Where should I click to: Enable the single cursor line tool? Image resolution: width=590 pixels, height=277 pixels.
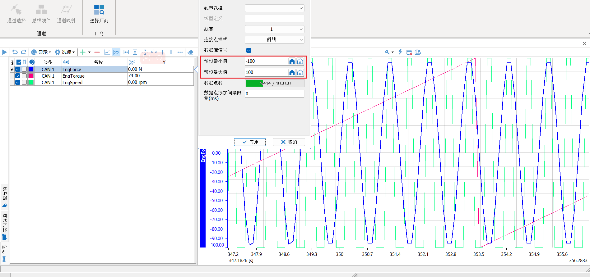(163, 52)
